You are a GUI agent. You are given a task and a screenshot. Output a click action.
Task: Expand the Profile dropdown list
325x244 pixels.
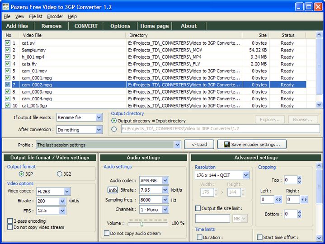(177, 145)
